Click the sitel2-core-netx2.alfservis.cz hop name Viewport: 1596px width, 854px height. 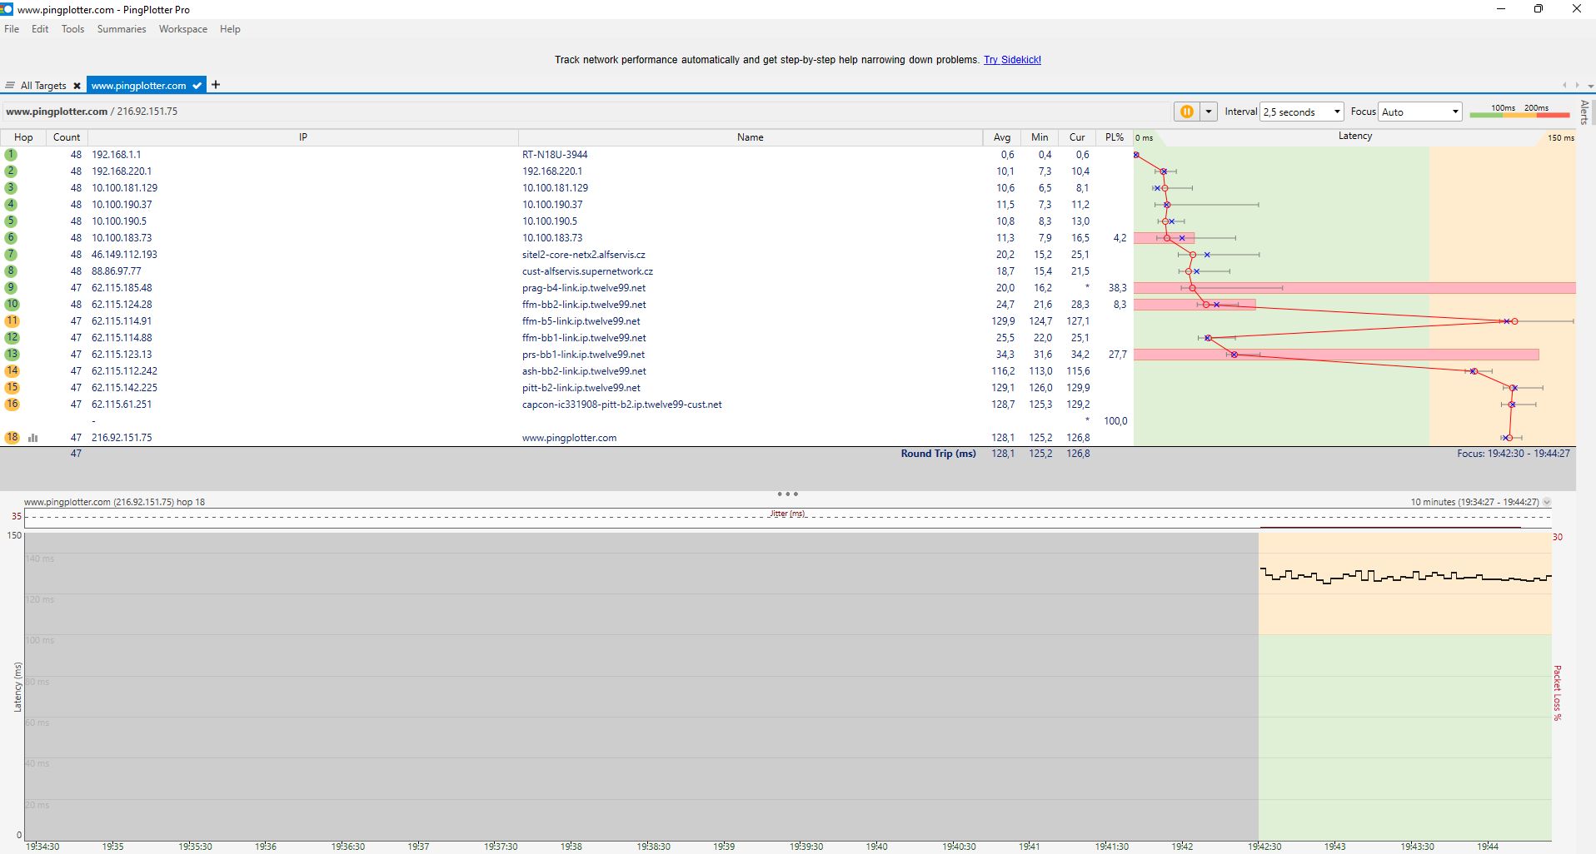pyautogui.click(x=584, y=255)
